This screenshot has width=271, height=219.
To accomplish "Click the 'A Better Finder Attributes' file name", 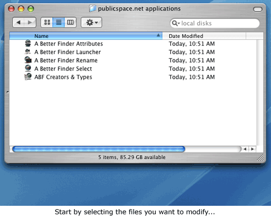I will click(68, 43).
